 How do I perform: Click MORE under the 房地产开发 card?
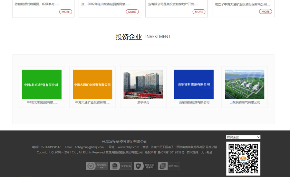coord(199,12)
